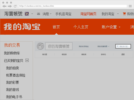This screenshot has width=134, height=100.
Task: Click the purple V6 member badge
Action: coord(27,14)
